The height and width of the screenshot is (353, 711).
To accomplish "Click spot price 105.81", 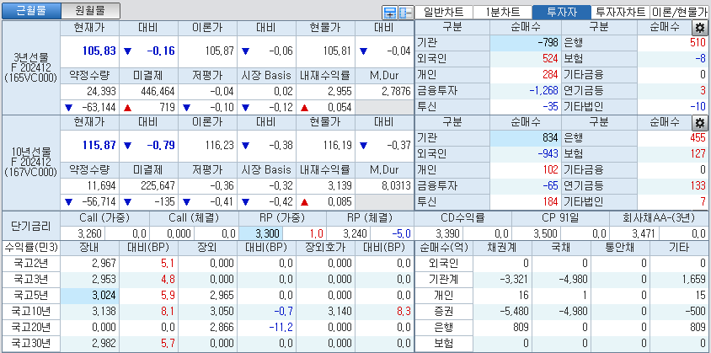I will click(x=325, y=51).
